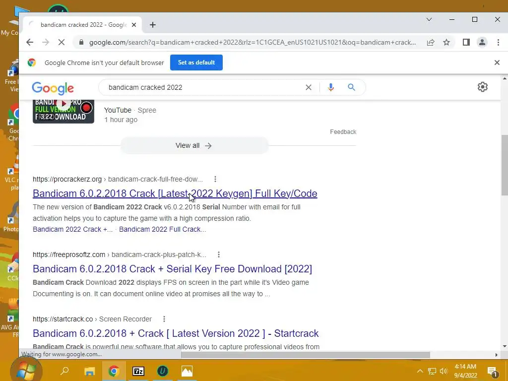Show hidden system tray icons

tap(420, 371)
